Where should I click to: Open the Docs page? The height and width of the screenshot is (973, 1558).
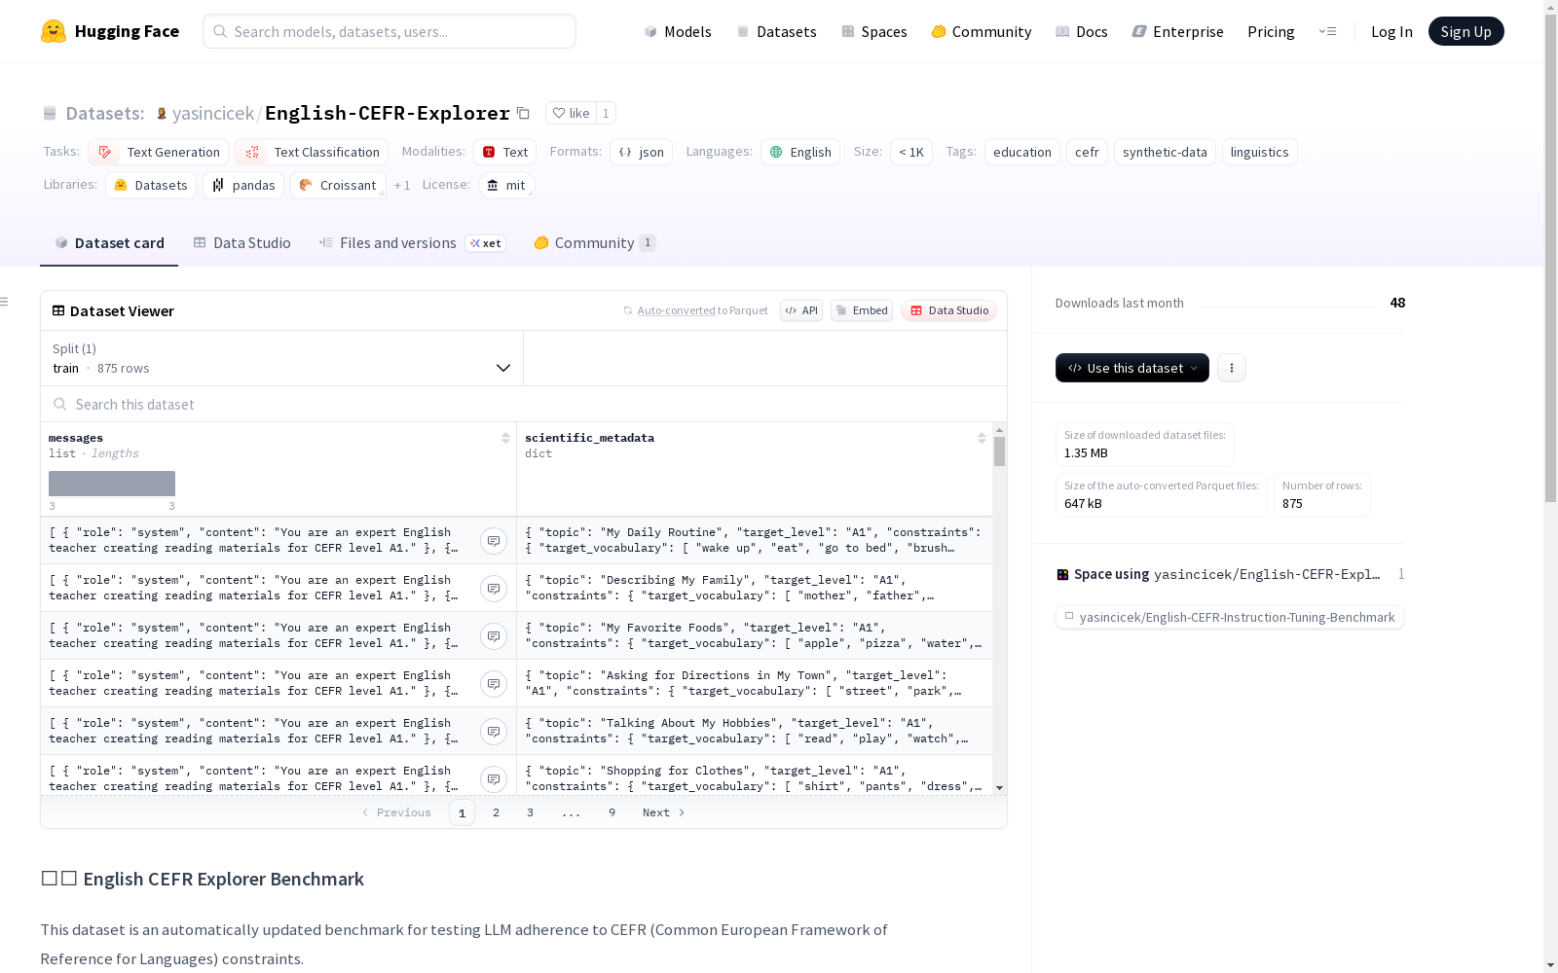(1082, 31)
